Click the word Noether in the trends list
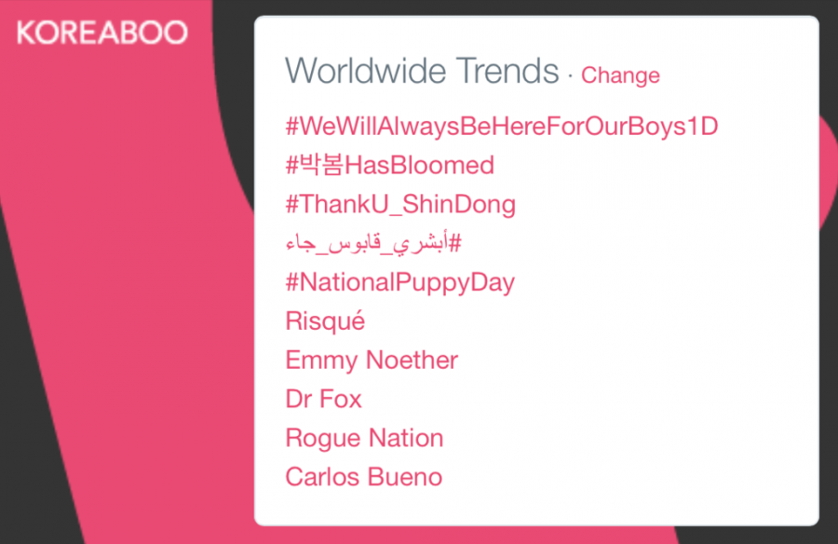Viewport: 838px width, 544px height. (412, 360)
